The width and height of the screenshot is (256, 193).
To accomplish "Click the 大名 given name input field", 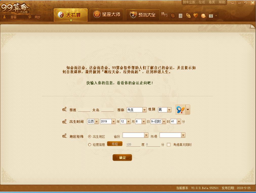I will tap(107, 110).
